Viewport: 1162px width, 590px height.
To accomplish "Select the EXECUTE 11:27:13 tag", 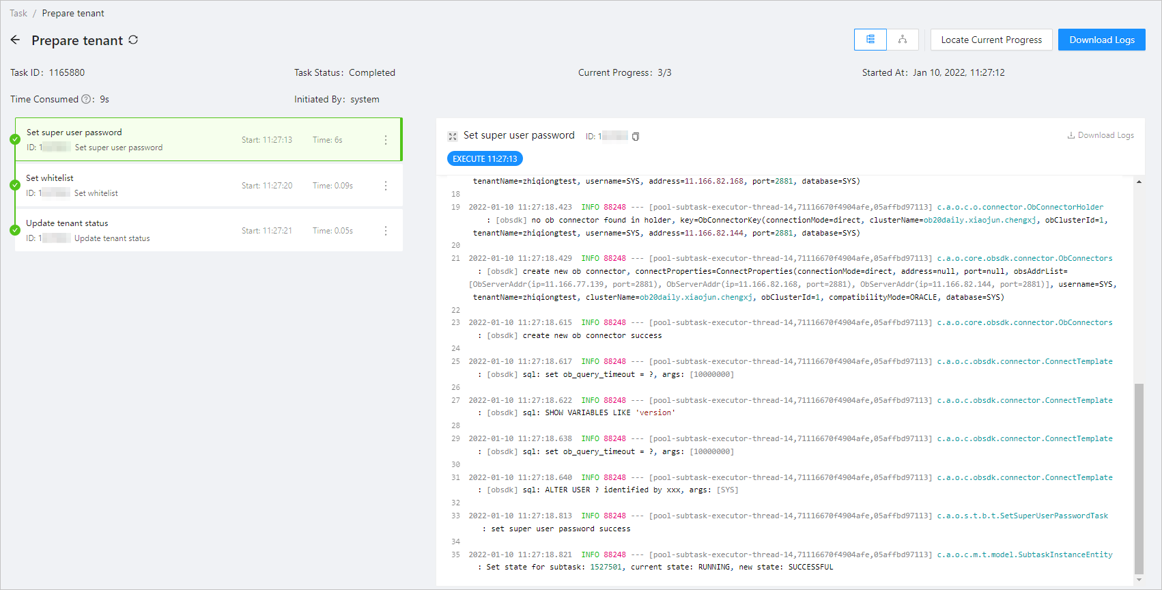I will click(485, 159).
